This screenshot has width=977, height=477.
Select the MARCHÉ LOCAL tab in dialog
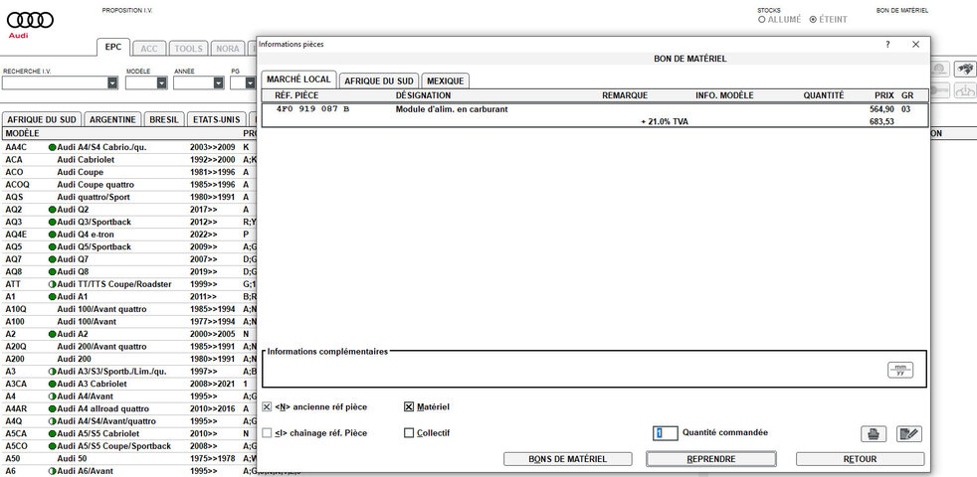tap(298, 79)
